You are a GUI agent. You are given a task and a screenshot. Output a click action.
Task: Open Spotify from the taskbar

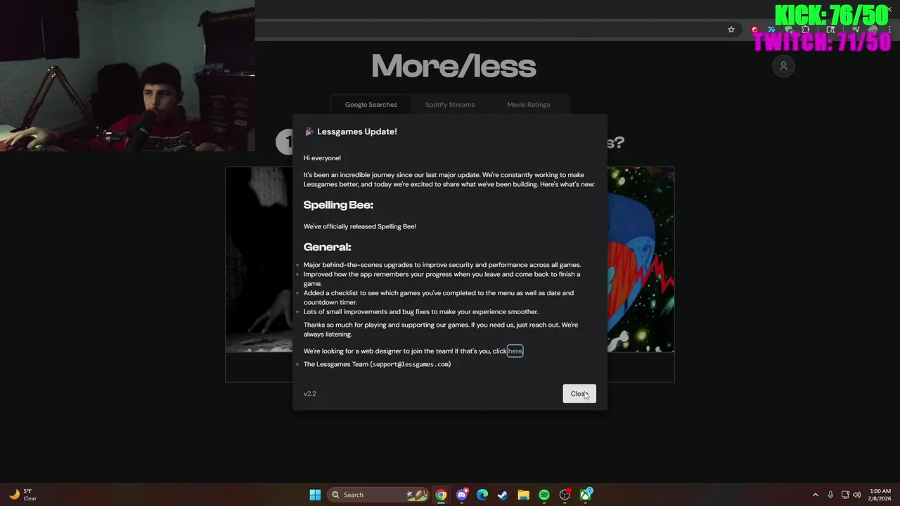point(544,495)
